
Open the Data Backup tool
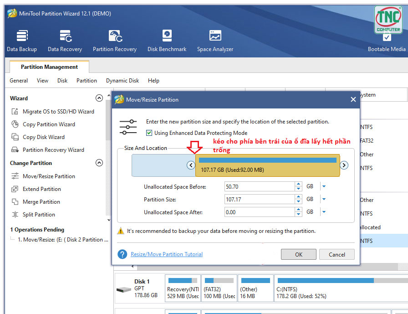click(22, 41)
